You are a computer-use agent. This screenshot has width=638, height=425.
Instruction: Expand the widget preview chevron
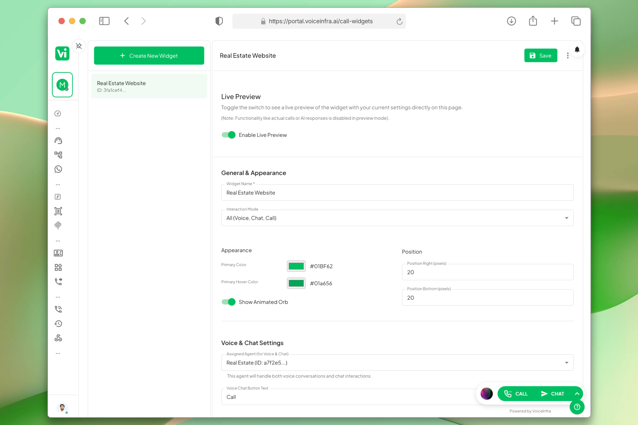577,394
